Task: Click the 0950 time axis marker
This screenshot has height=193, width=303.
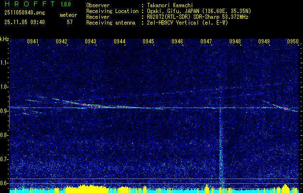Action: click(293, 41)
